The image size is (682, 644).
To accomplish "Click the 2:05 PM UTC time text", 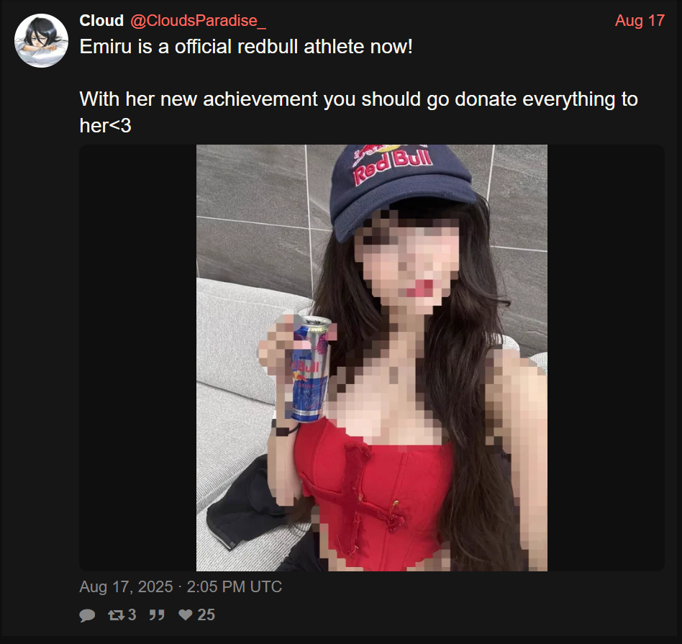I will (x=234, y=586).
